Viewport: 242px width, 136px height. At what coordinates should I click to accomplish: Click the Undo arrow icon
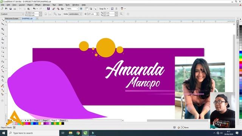(x=34, y=9)
